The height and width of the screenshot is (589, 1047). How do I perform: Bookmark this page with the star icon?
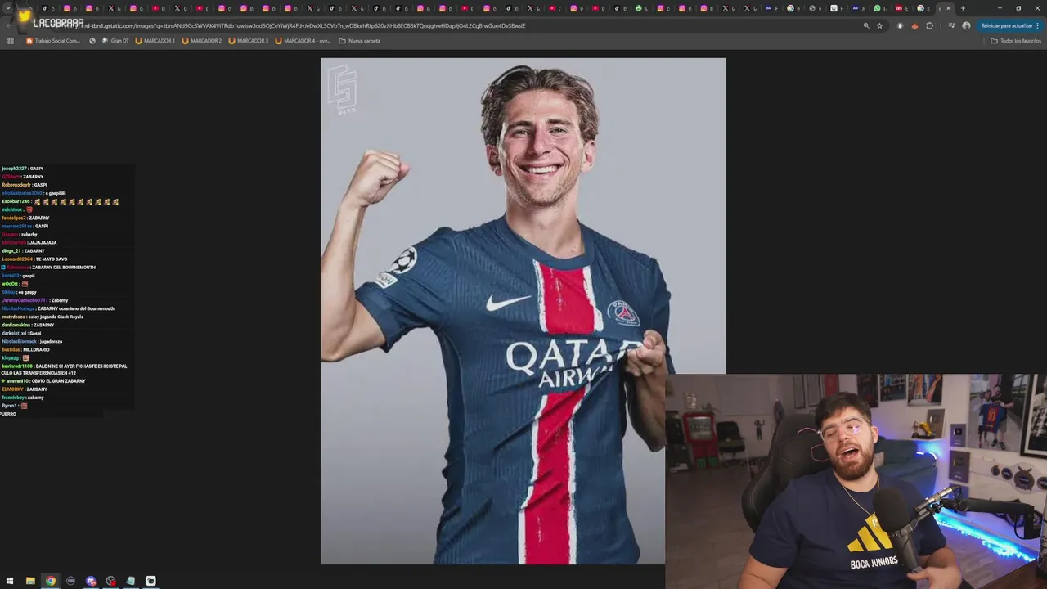coord(880,25)
